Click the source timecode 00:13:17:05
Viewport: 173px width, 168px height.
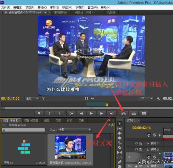coord(10,98)
